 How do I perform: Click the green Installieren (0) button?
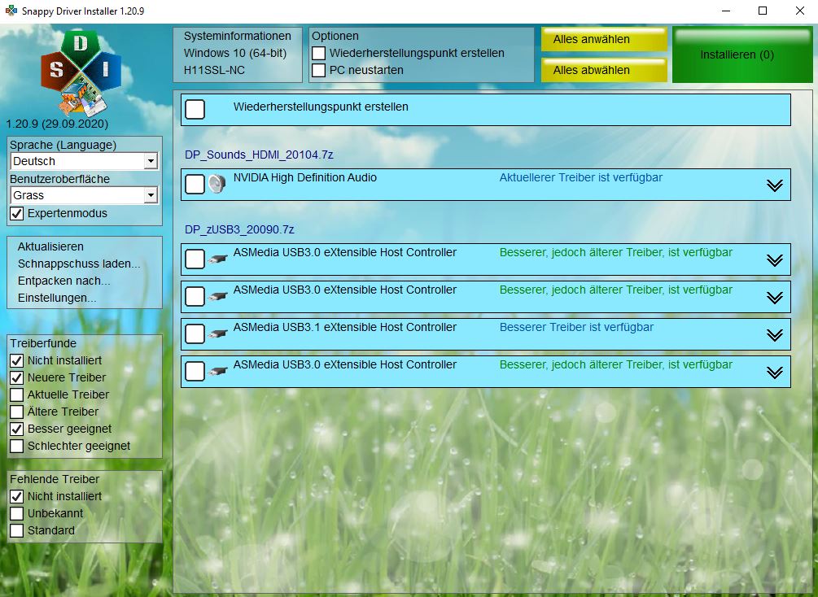click(x=742, y=54)
